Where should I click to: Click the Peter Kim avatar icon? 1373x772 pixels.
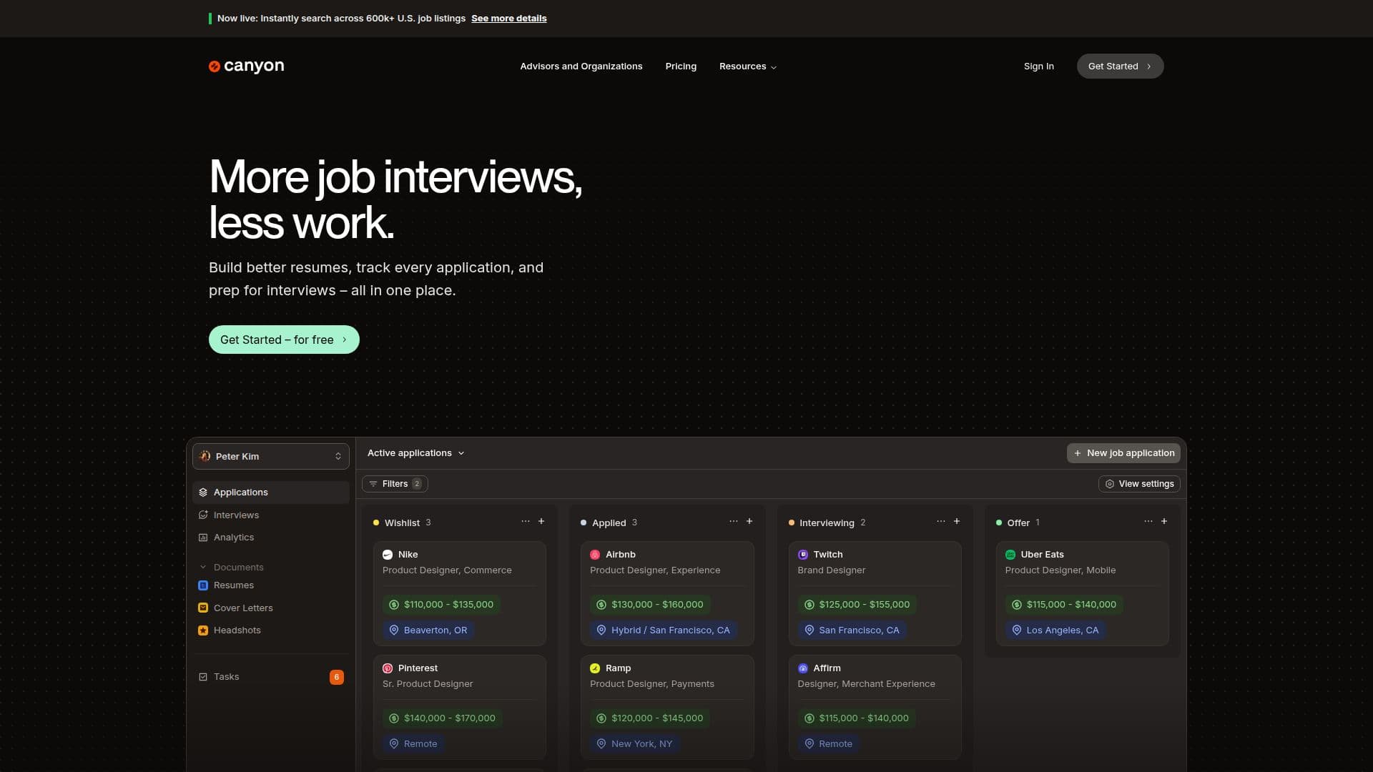[205, 456]
